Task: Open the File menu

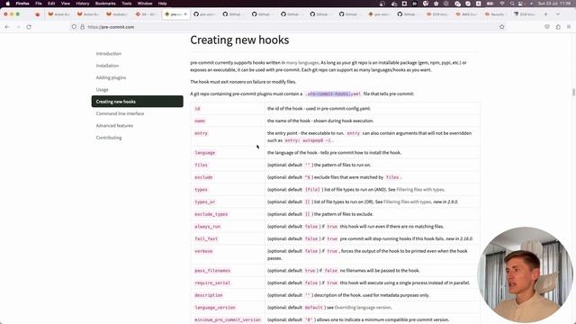Action: point(38,4)
